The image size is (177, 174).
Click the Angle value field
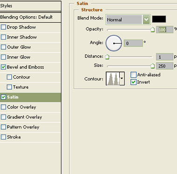coord(133,43)
